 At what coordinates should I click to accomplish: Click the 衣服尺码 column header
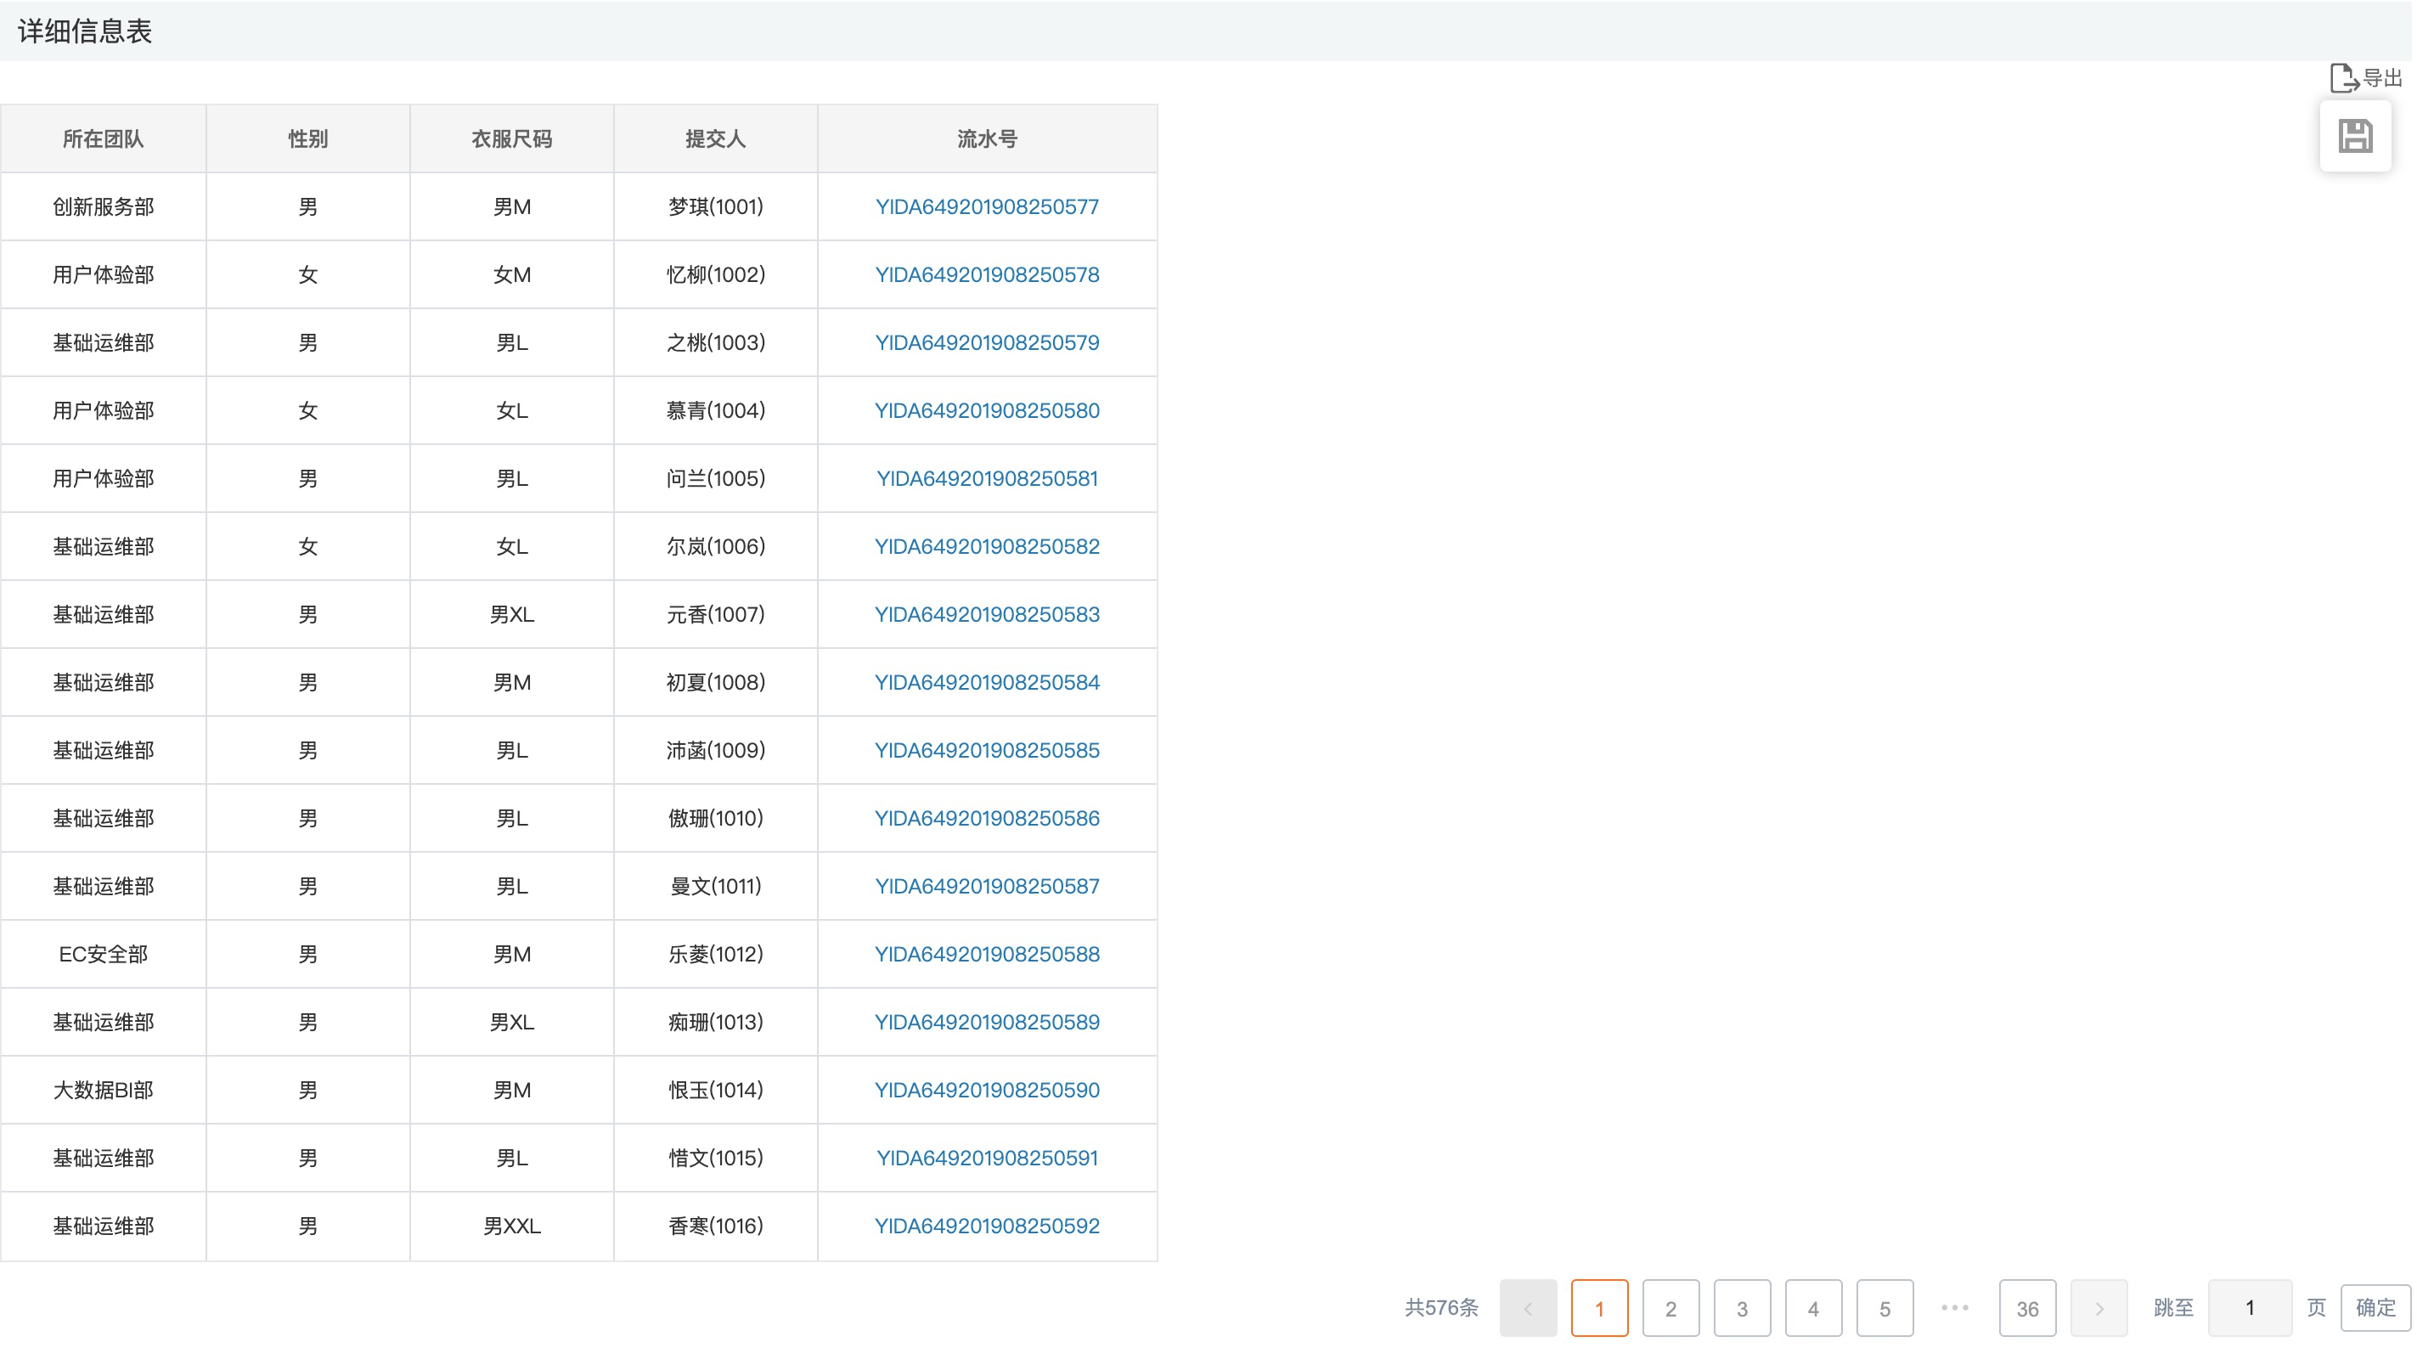[x=511, y=139]
